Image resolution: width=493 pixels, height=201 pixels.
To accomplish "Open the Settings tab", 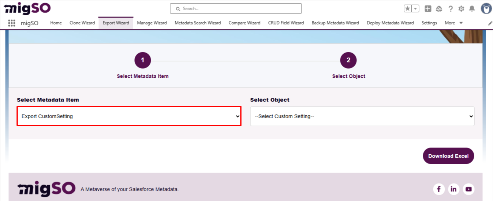I will pyautogui.click(x=429, y=23).
